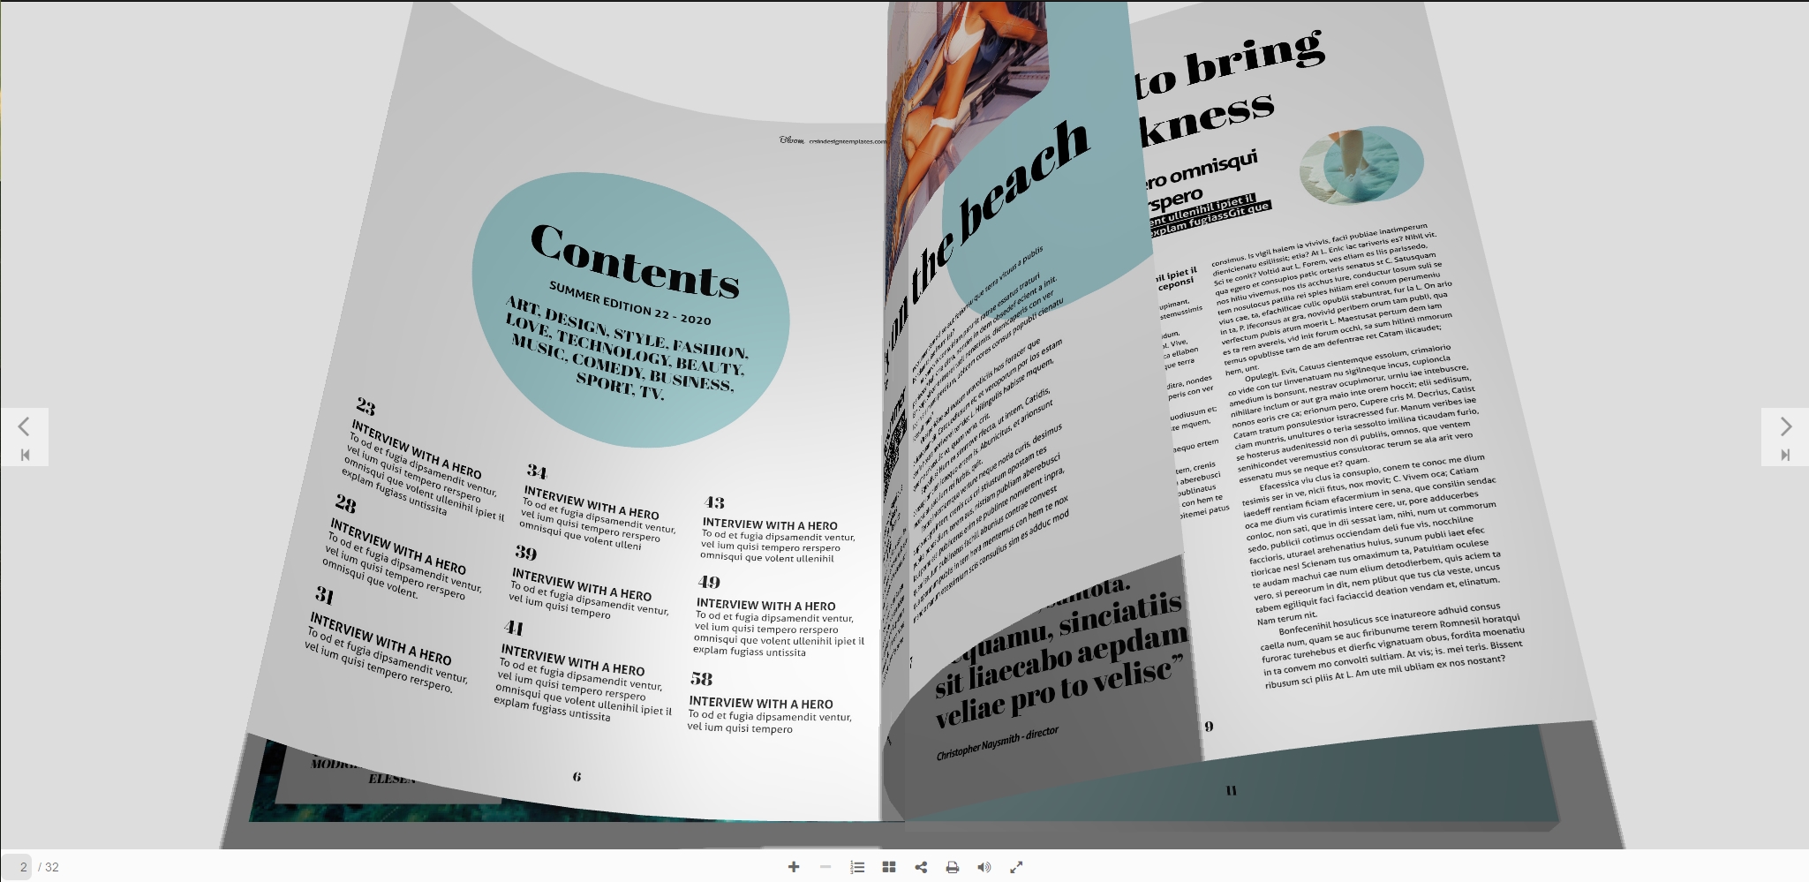
Task: Zoom out with the minus icon
Action: point(825,867)
